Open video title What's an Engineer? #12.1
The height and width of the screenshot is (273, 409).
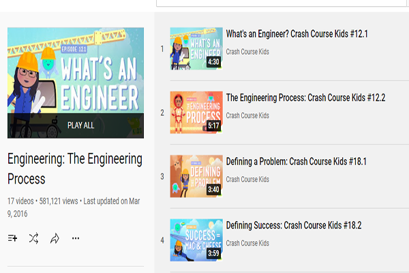point(297,33)
